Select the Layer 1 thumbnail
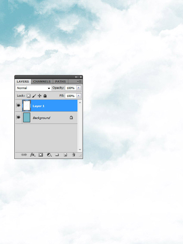183x244 pixels. 27,106
